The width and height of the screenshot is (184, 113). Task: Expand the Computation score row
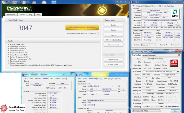coord(9,55)
